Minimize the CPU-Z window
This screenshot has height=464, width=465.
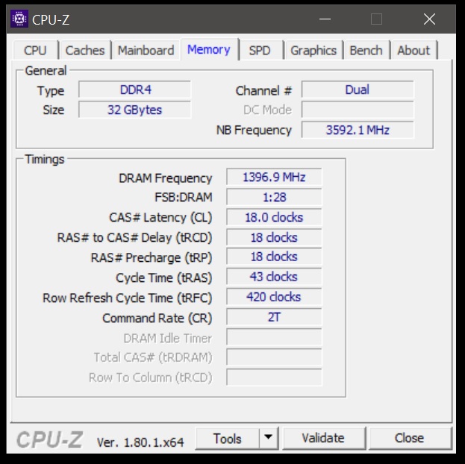[x=325, y=19]
